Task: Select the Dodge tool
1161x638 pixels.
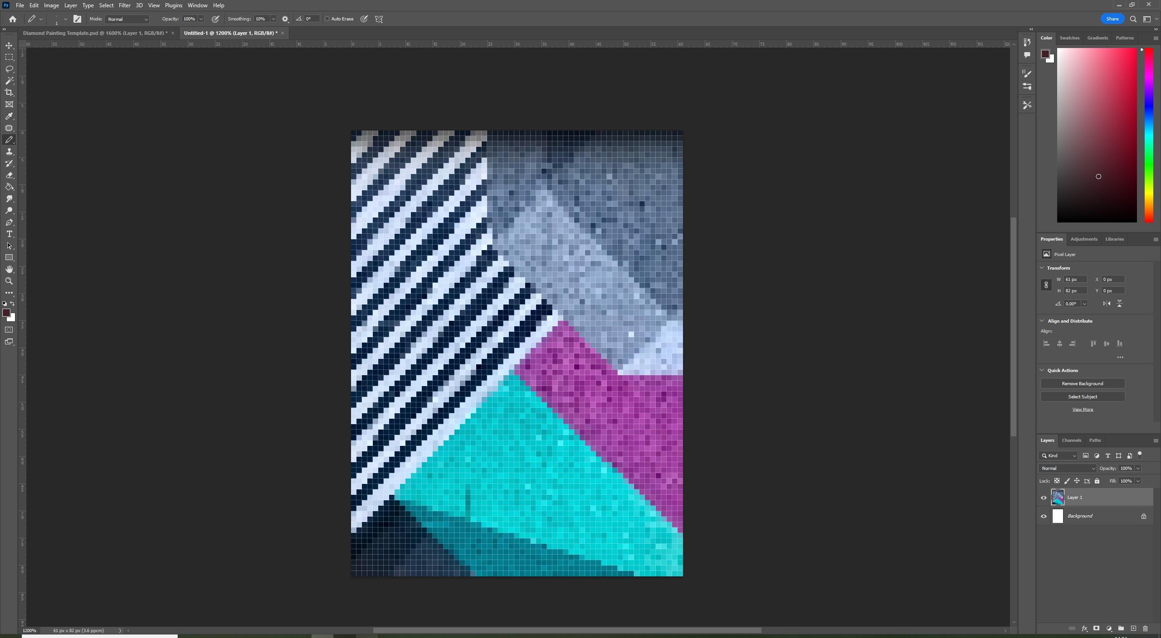Action: click(9, 211)
